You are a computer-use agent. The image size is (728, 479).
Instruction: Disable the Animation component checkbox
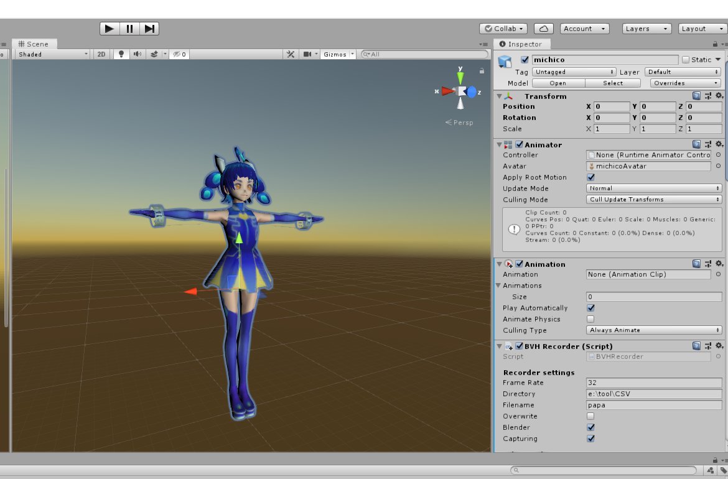pos(519,264)
